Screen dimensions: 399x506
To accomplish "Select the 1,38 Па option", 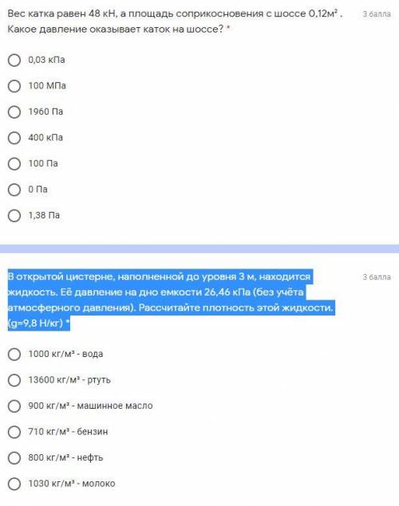I will 14,216.
